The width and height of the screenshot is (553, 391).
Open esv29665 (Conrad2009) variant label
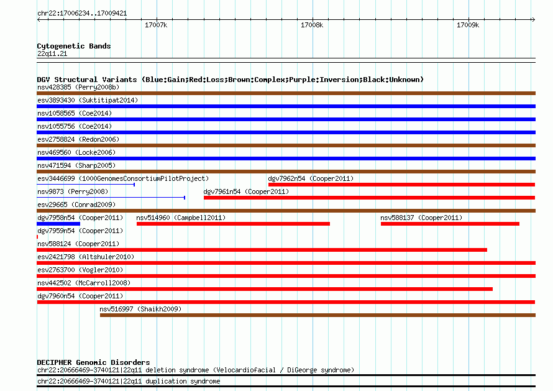click(76, 205)
